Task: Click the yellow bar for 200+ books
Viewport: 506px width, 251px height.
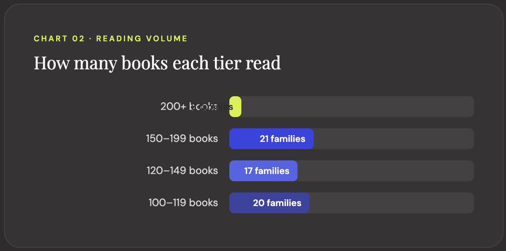Action: [x=236, y=107]
